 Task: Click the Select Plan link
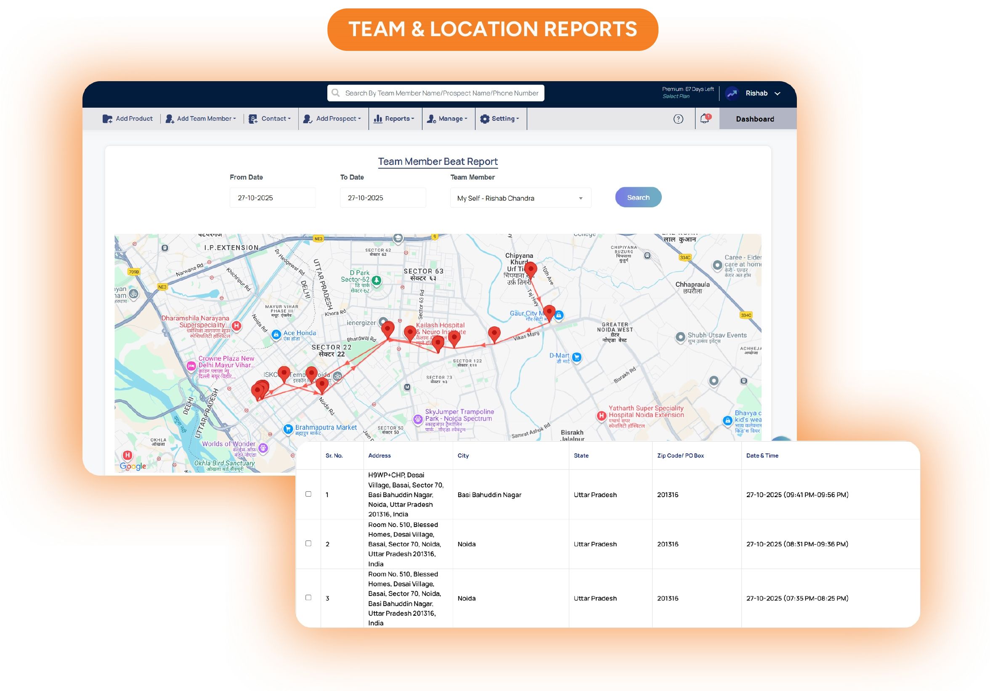(676, 97)
